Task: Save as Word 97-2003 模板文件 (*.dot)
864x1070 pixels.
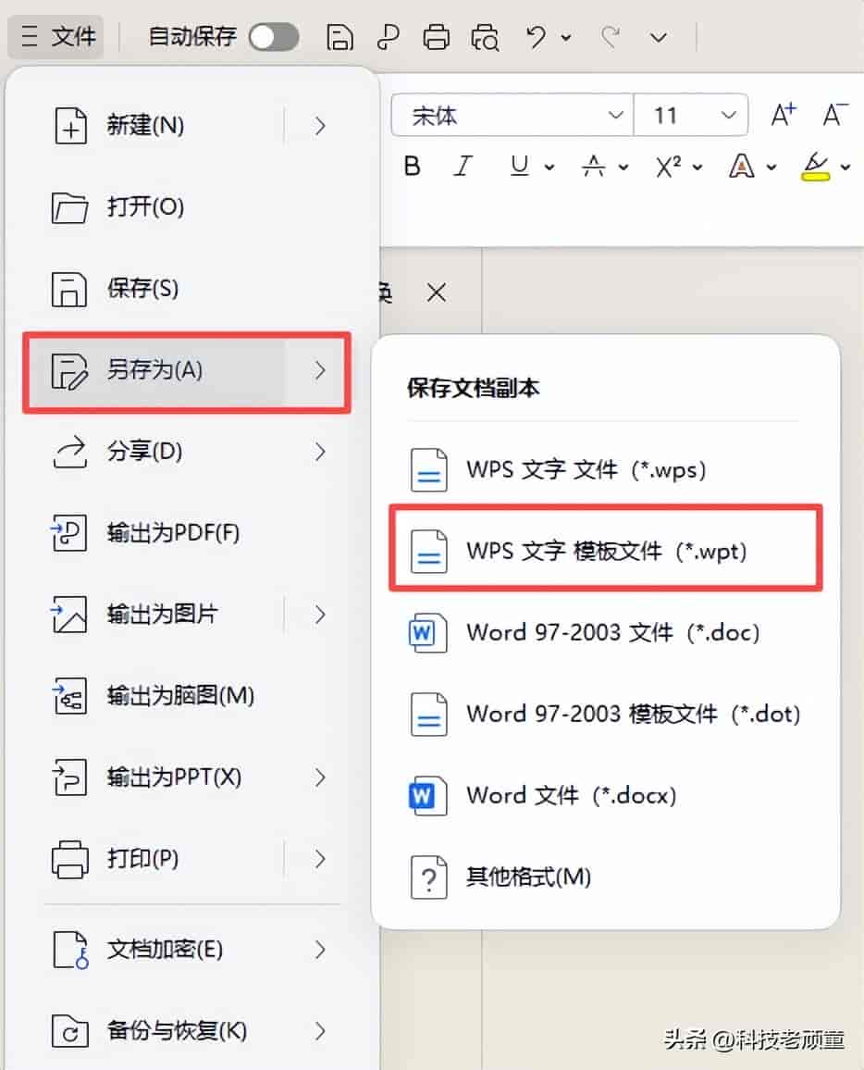Action: click(606, 714)
